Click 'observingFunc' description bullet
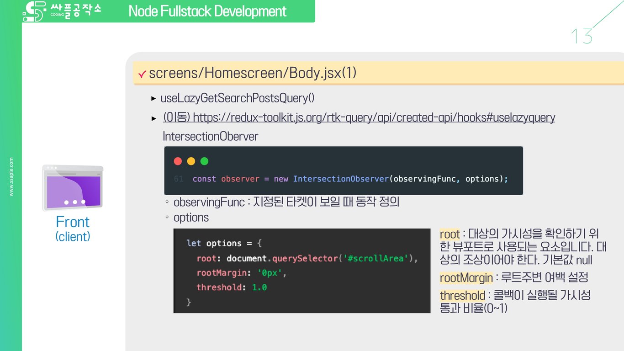This screenshot has height=351, width=624. pyautogui.click(x=286, y=202)
